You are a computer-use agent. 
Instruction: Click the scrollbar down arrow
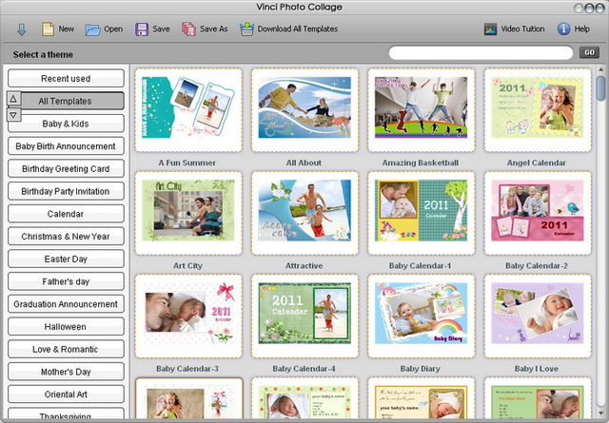click(600, 413)
